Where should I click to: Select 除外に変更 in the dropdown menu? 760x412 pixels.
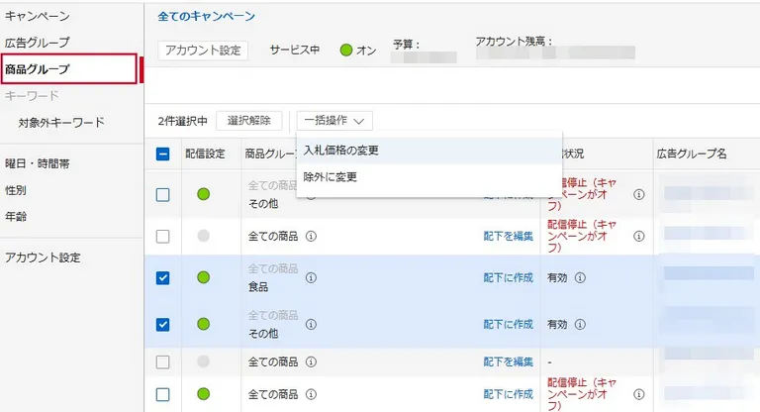point(330,177)
